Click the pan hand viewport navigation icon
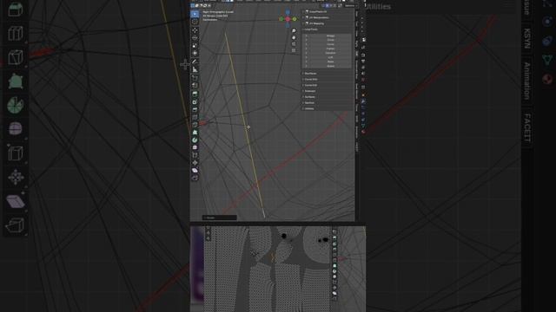Viewport: 556px width, 312px height. coord(294,37)
